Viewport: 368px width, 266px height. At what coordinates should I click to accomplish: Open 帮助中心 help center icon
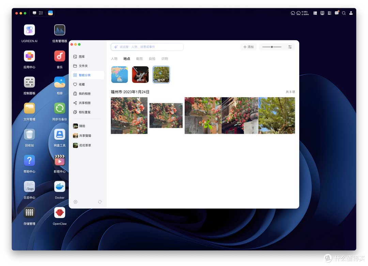click(29, 161)
